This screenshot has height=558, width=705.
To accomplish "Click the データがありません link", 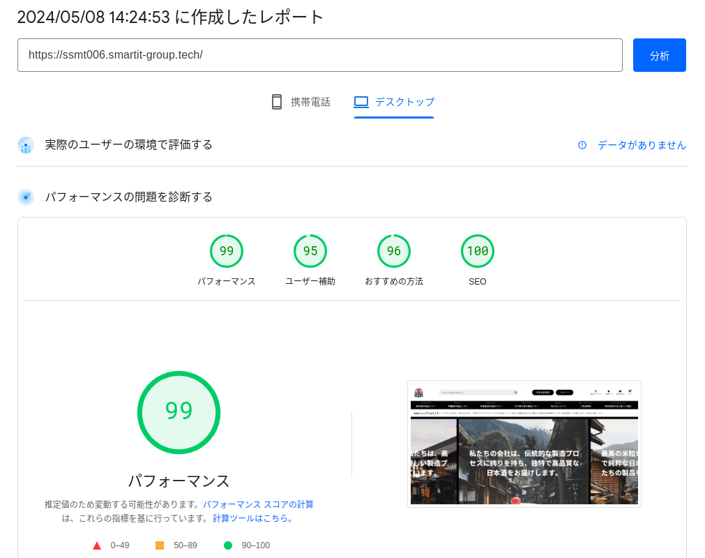I will click(642, 145).
